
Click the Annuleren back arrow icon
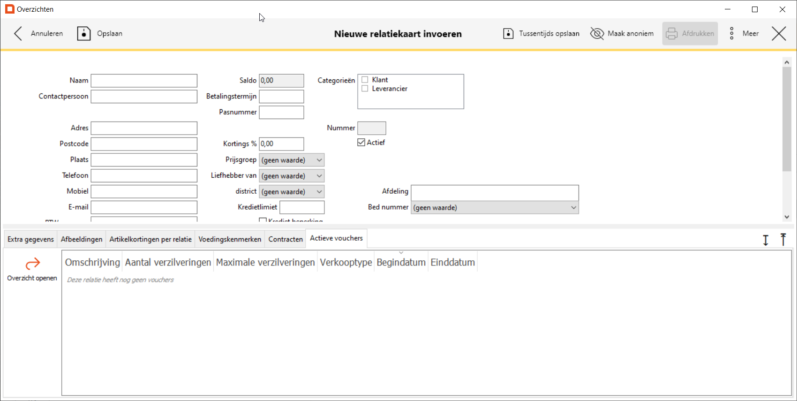coord(18,34)
